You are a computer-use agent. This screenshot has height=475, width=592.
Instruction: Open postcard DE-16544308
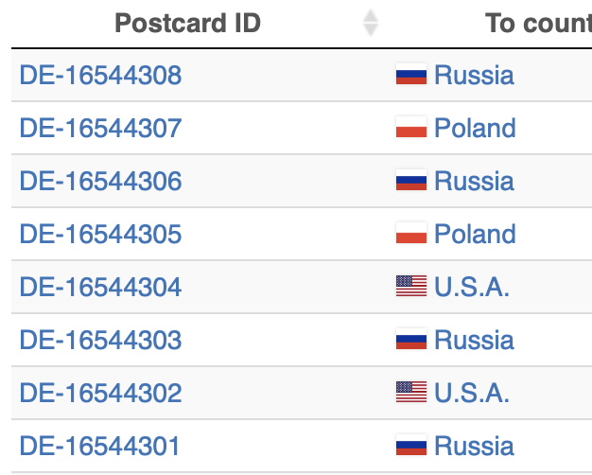(x=100, y=75)
